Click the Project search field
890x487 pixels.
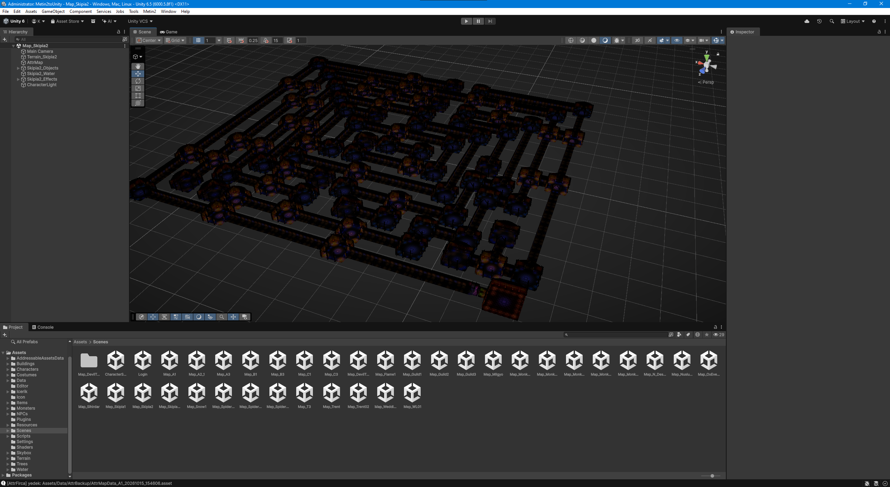[616, 335]
